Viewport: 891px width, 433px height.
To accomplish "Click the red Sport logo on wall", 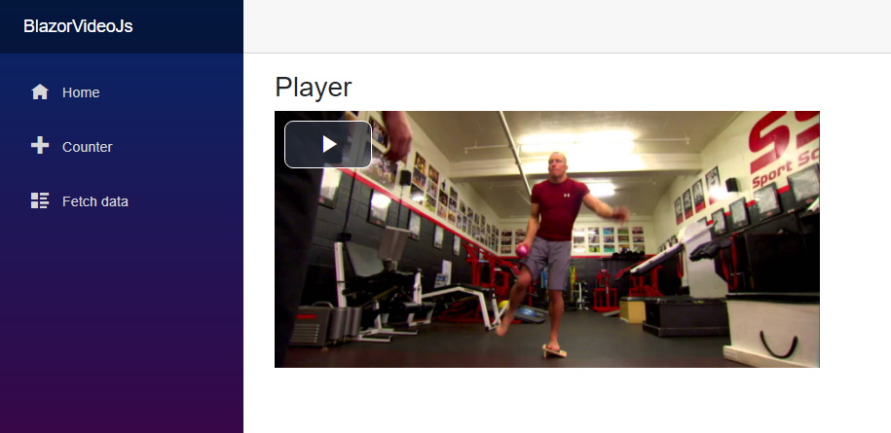I will click(784, 149).
